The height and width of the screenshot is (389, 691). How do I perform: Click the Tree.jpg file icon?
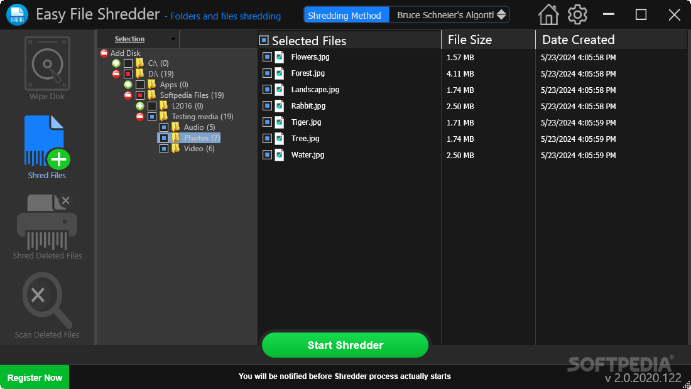280,139
